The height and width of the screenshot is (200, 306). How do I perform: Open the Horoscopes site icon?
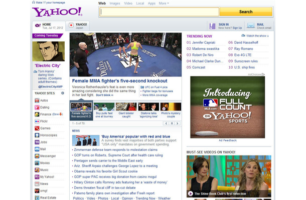[x=37, y=135]
